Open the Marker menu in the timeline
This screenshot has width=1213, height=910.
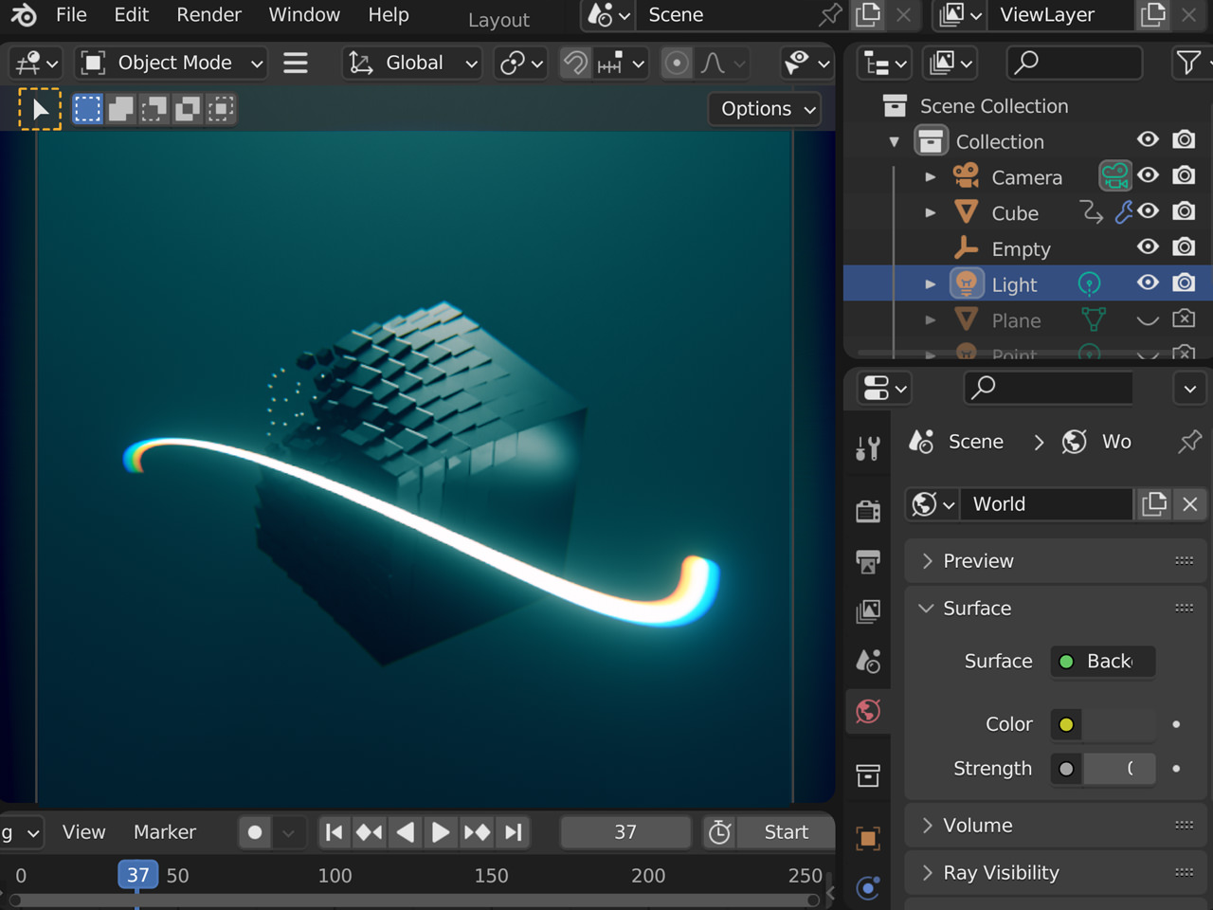point(164,831)
